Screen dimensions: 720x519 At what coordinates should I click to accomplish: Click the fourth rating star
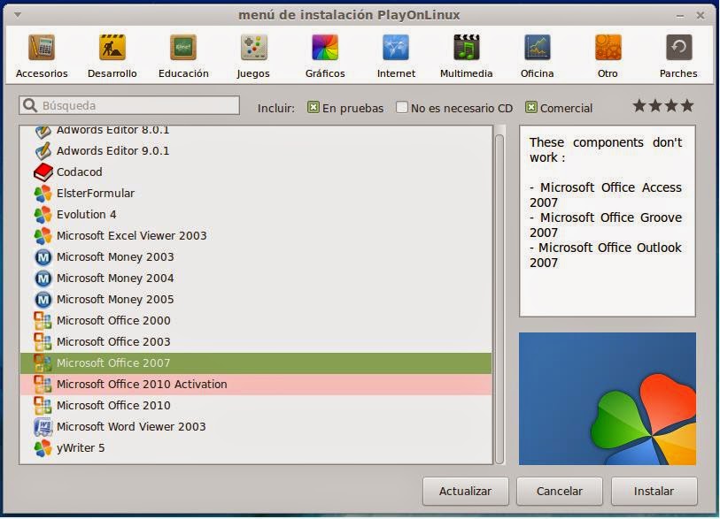pyautogui.click(x=687, y=105)
